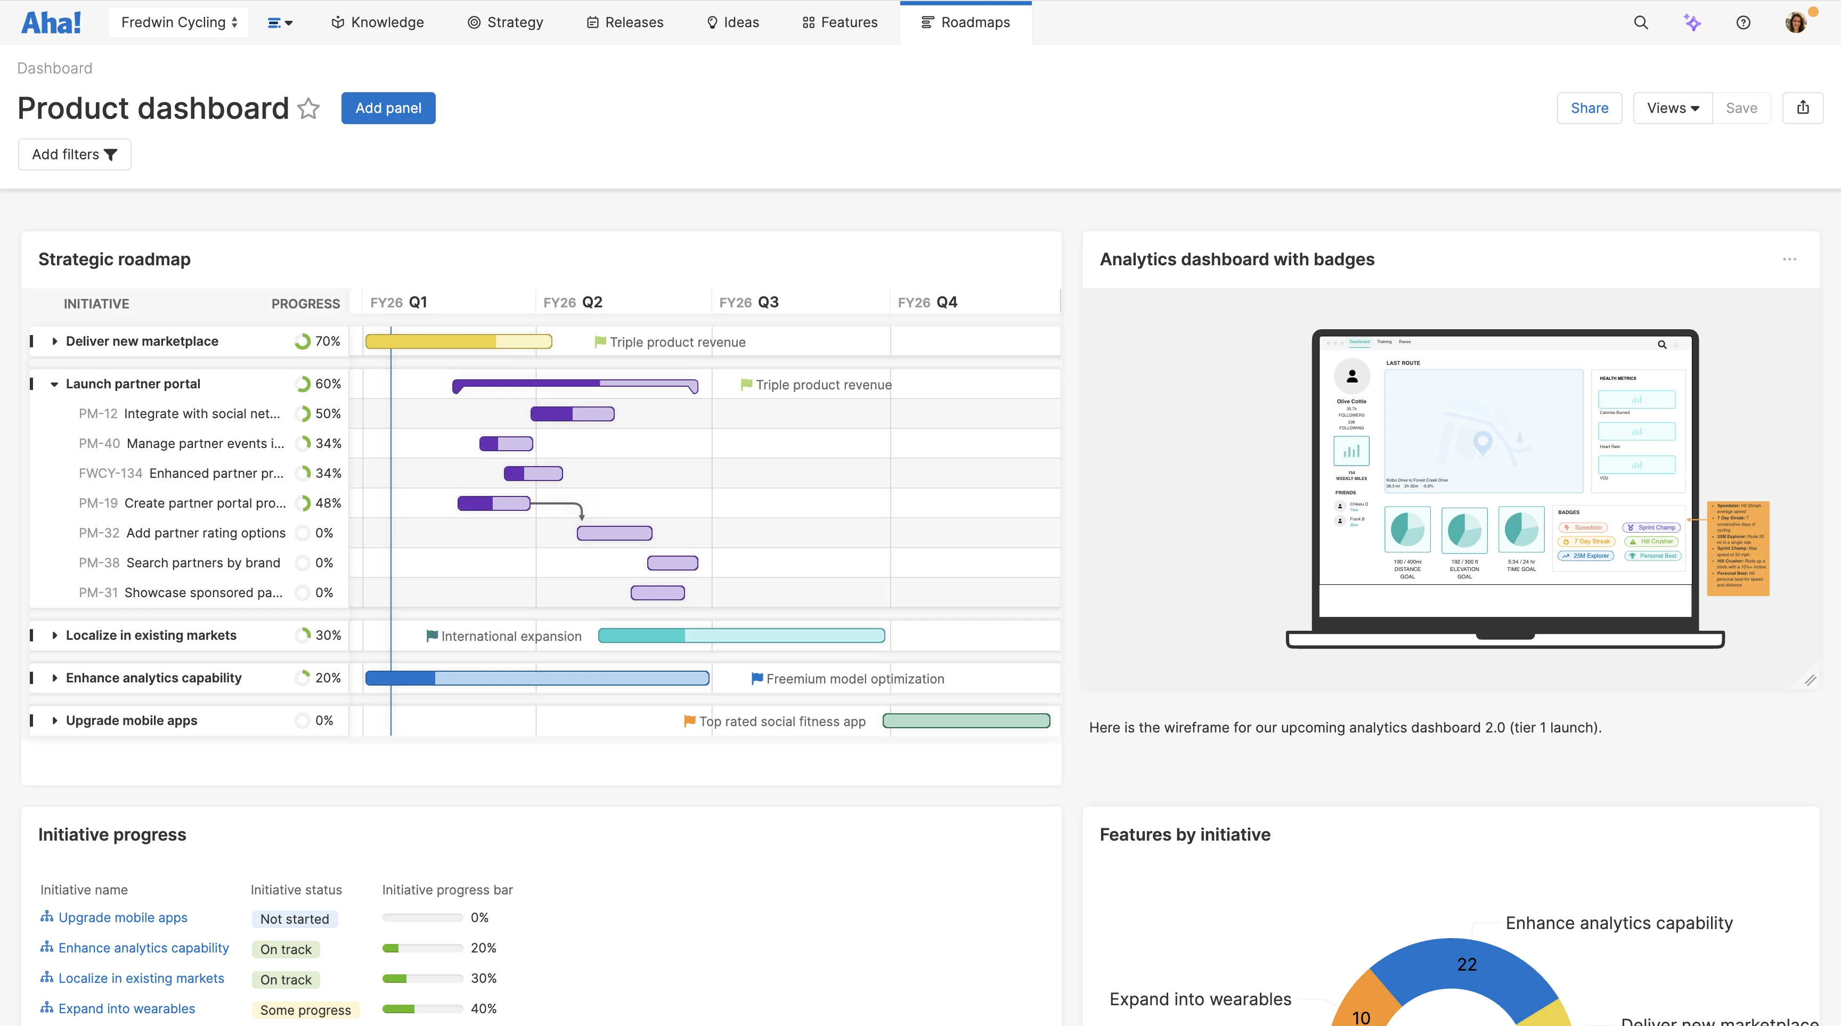Open the three-dot menu on Analytics panel
Image resolution: width=1841 pixels, height=1026 pixels.
1789,259
